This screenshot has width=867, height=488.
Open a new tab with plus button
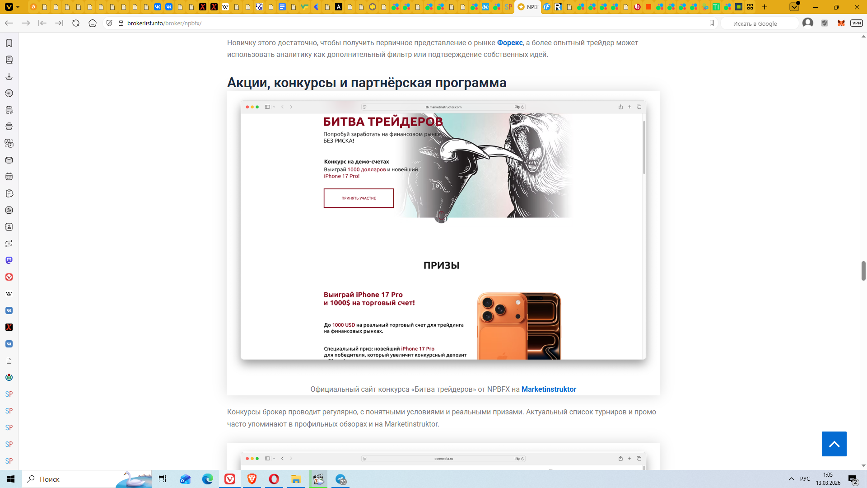coord(764,7)
